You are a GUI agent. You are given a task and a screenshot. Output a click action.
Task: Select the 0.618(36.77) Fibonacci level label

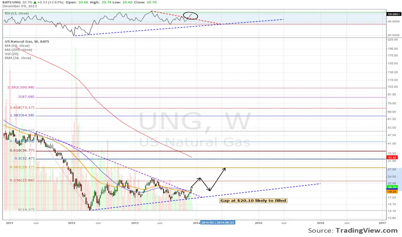point(22,150)
